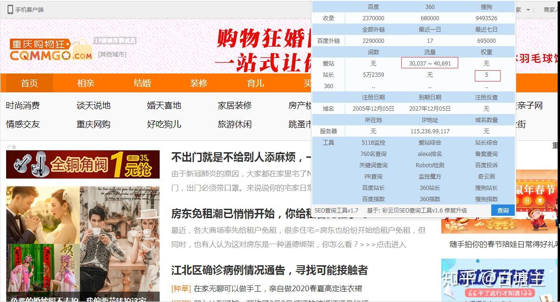The height and width of the screenshot is (302, 560).
Task: Open 百度投诉 tool link
Action: click(x=486, y=165)
